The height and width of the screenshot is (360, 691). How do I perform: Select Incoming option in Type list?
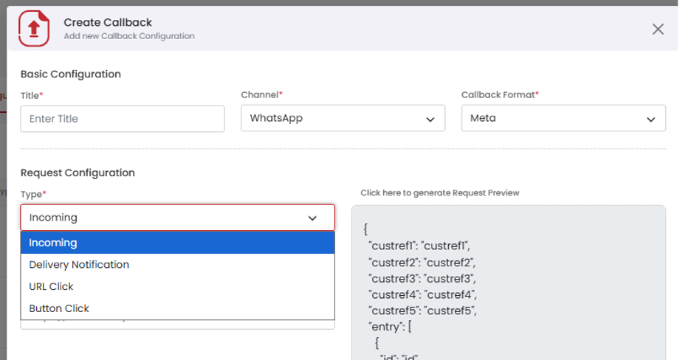tap(178, 243)
